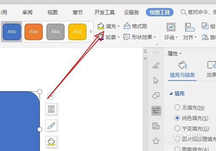Click the Format Painter (格式刷) label
The image size is (216, 151).
(140, 26)
